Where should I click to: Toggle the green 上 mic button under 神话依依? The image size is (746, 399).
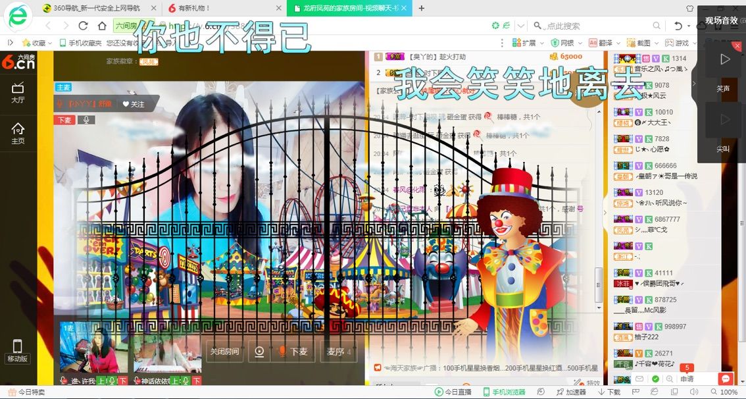tap(175, 381)
